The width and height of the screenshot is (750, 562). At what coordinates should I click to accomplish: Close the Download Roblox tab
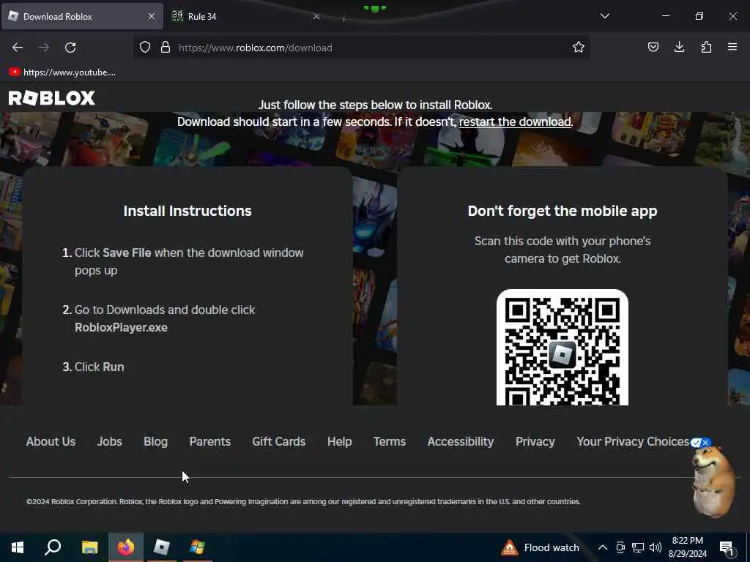pos(152,17)
